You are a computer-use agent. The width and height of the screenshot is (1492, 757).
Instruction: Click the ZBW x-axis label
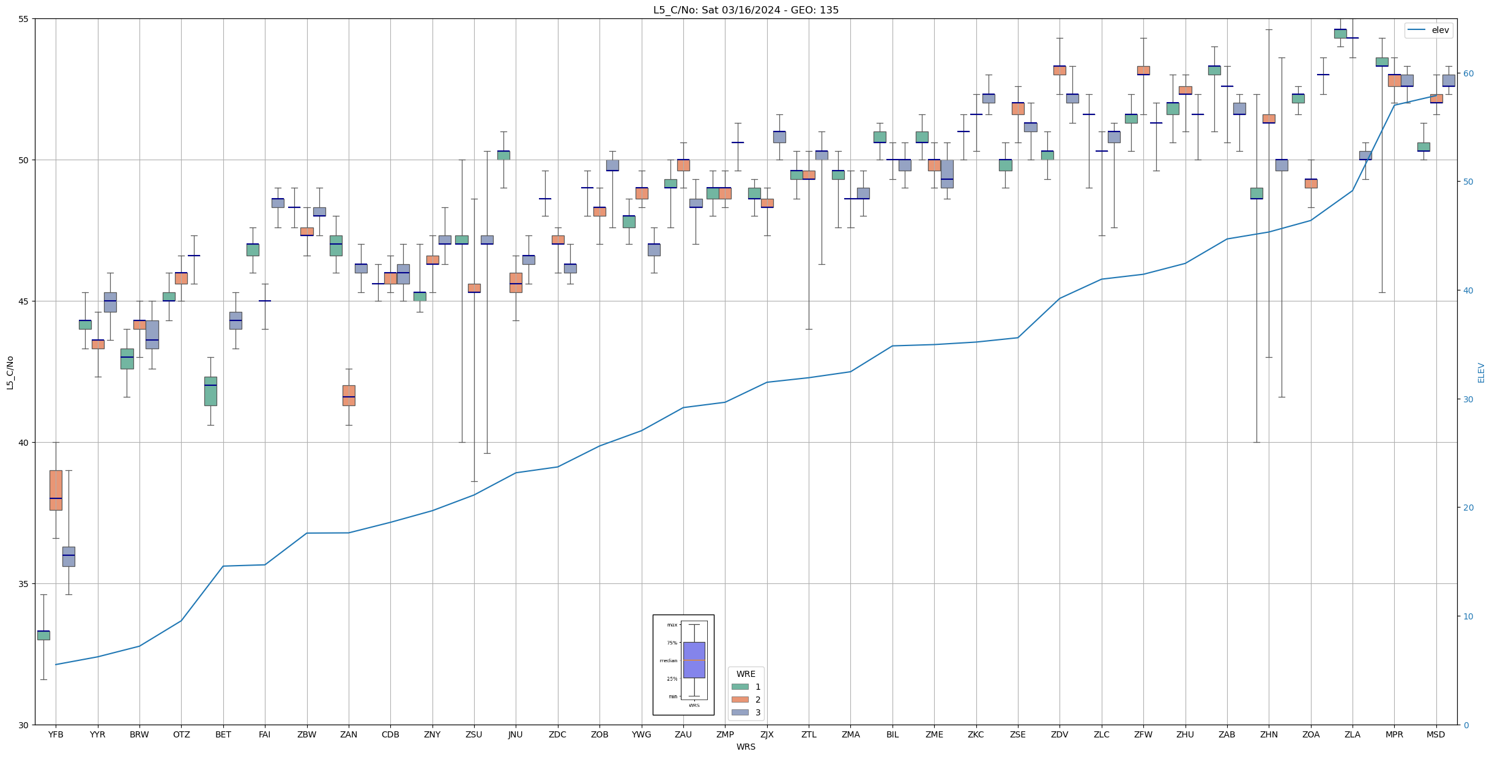(307, 734)
